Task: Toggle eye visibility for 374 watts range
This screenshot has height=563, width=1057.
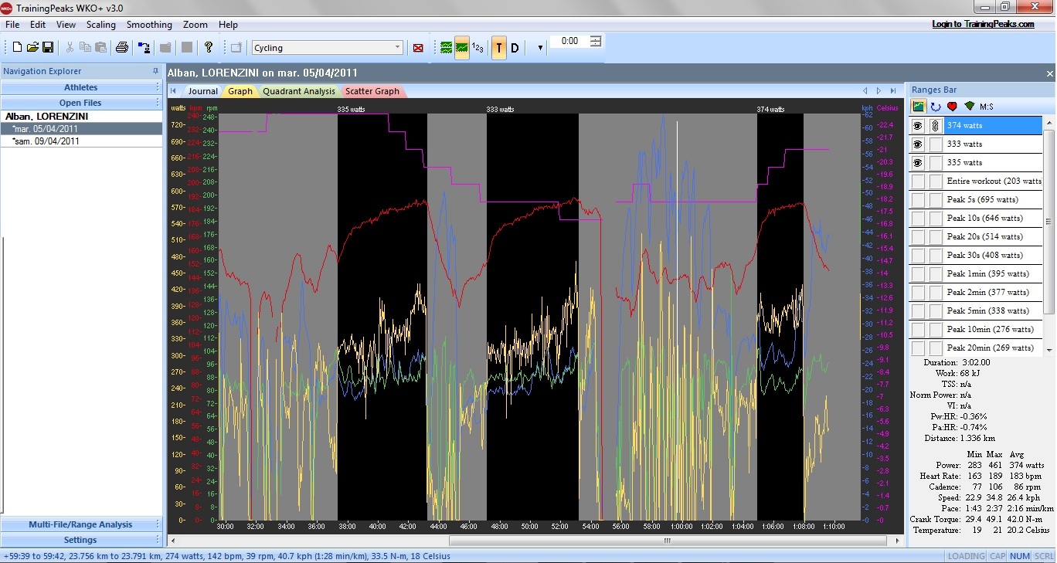Action: tap(918, 125)
